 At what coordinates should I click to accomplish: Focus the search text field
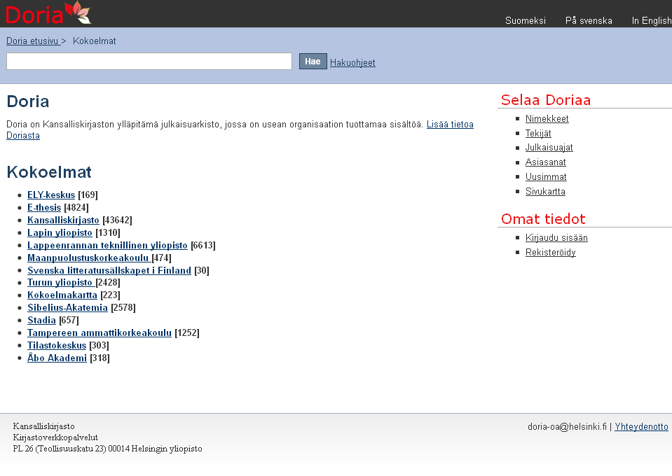point(149,61)
